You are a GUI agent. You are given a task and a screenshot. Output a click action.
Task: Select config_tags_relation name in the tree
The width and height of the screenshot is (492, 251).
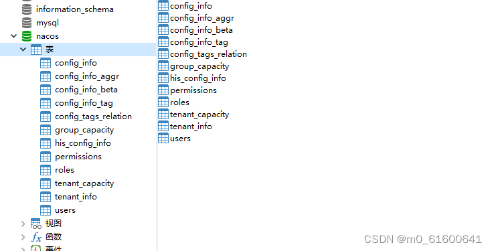point(93,116)
